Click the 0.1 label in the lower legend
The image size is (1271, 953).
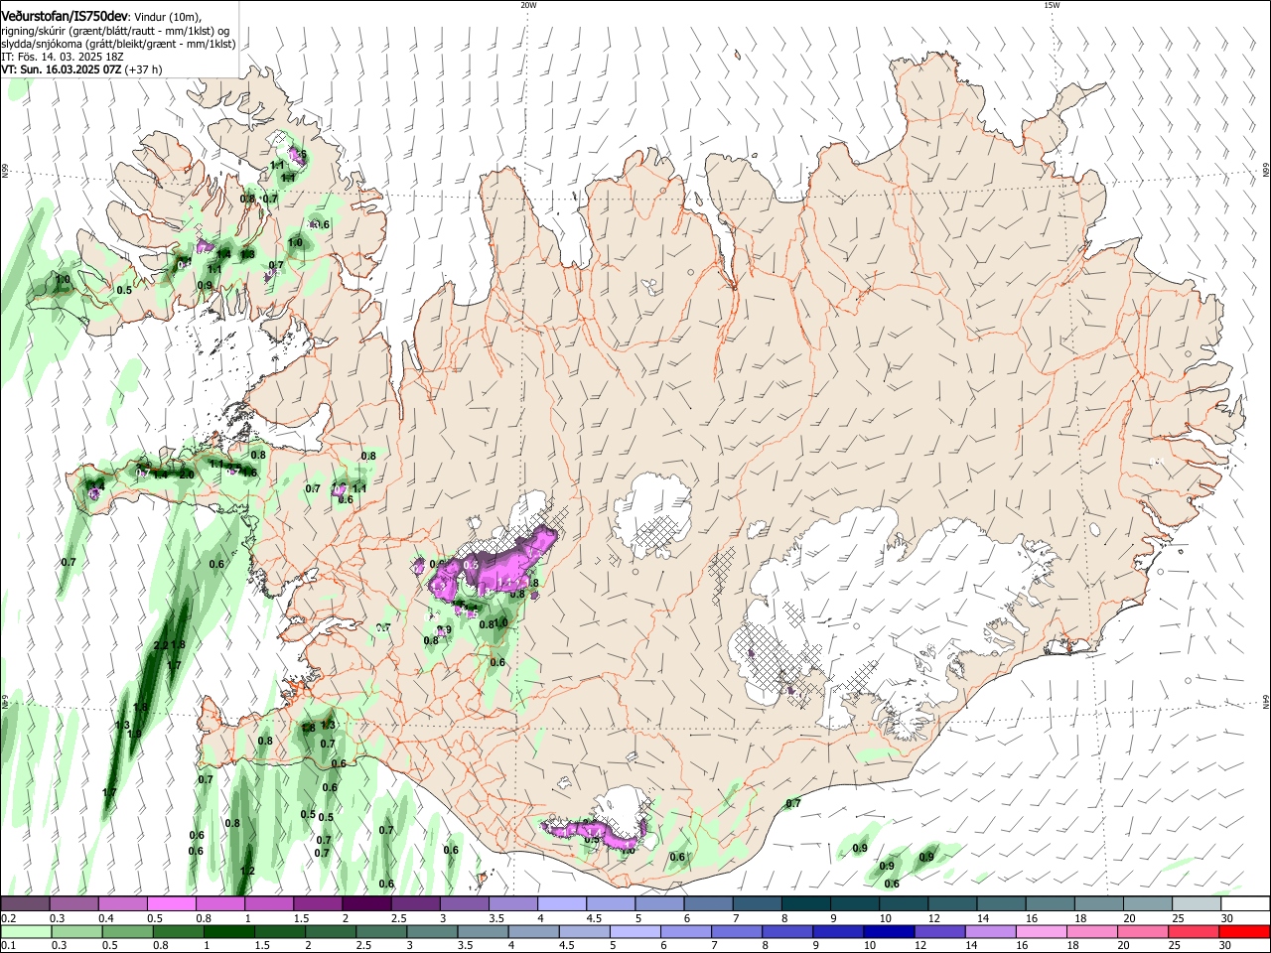click(x=8, y=947)
